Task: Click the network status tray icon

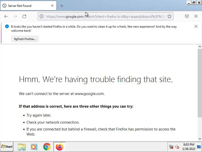Action: point(171,147)
